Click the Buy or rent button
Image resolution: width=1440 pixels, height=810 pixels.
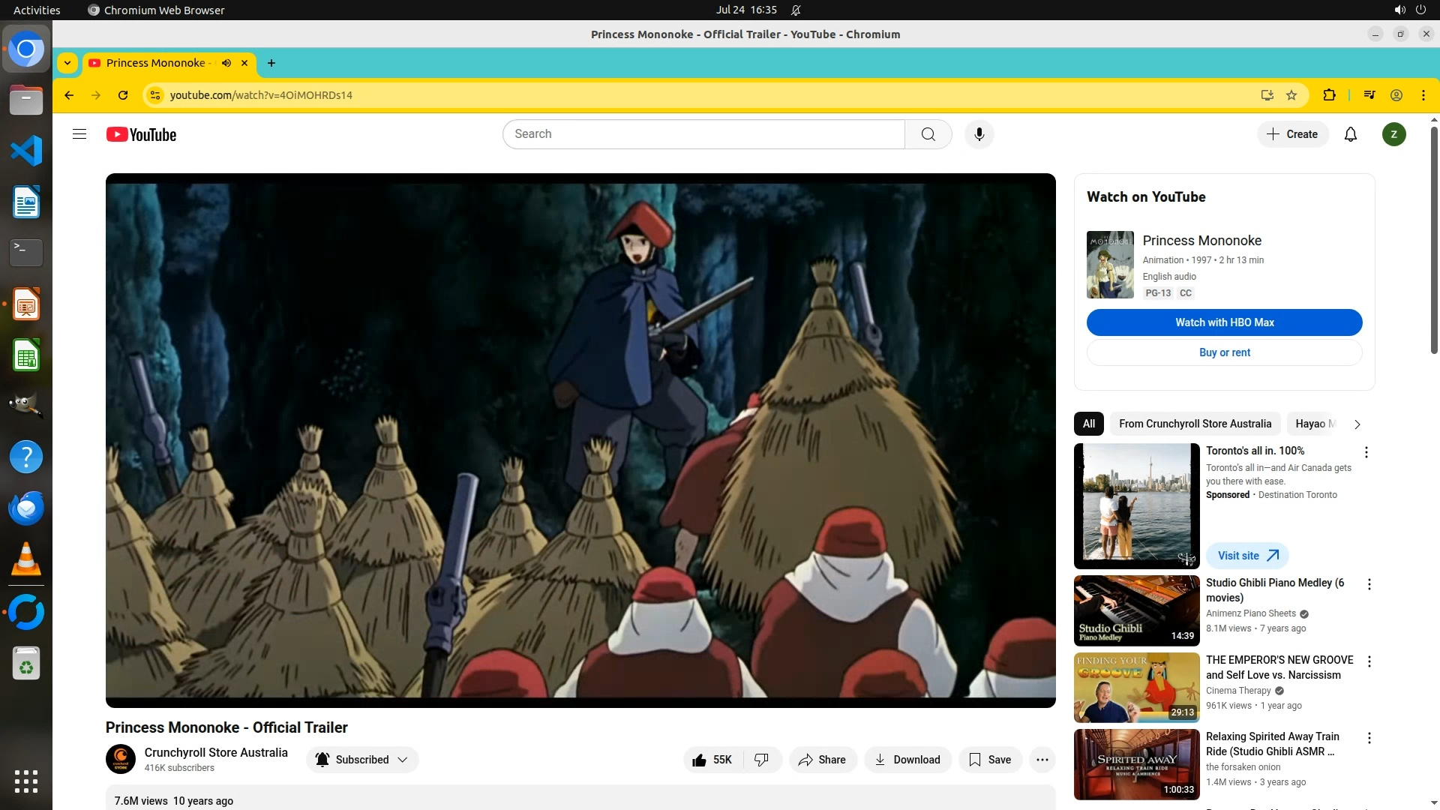point(1224,352)
